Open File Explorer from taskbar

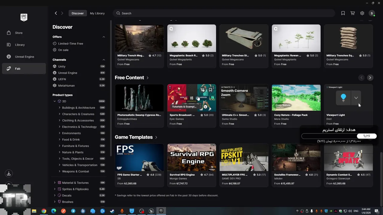34,211
